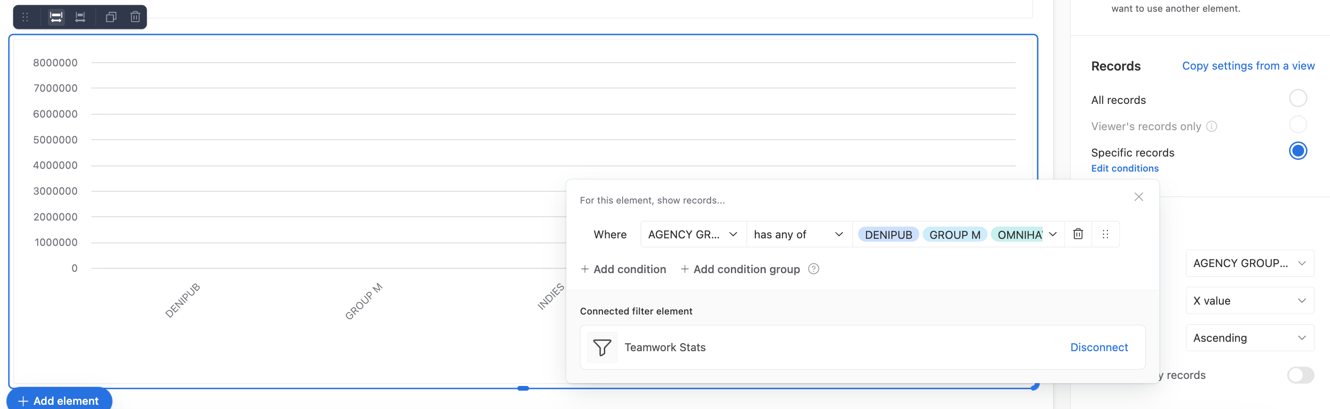Delete the AGENCY GR... condition
Image resolution: width=1330 pixels, height=409 pixels.
pos(1078,234)
